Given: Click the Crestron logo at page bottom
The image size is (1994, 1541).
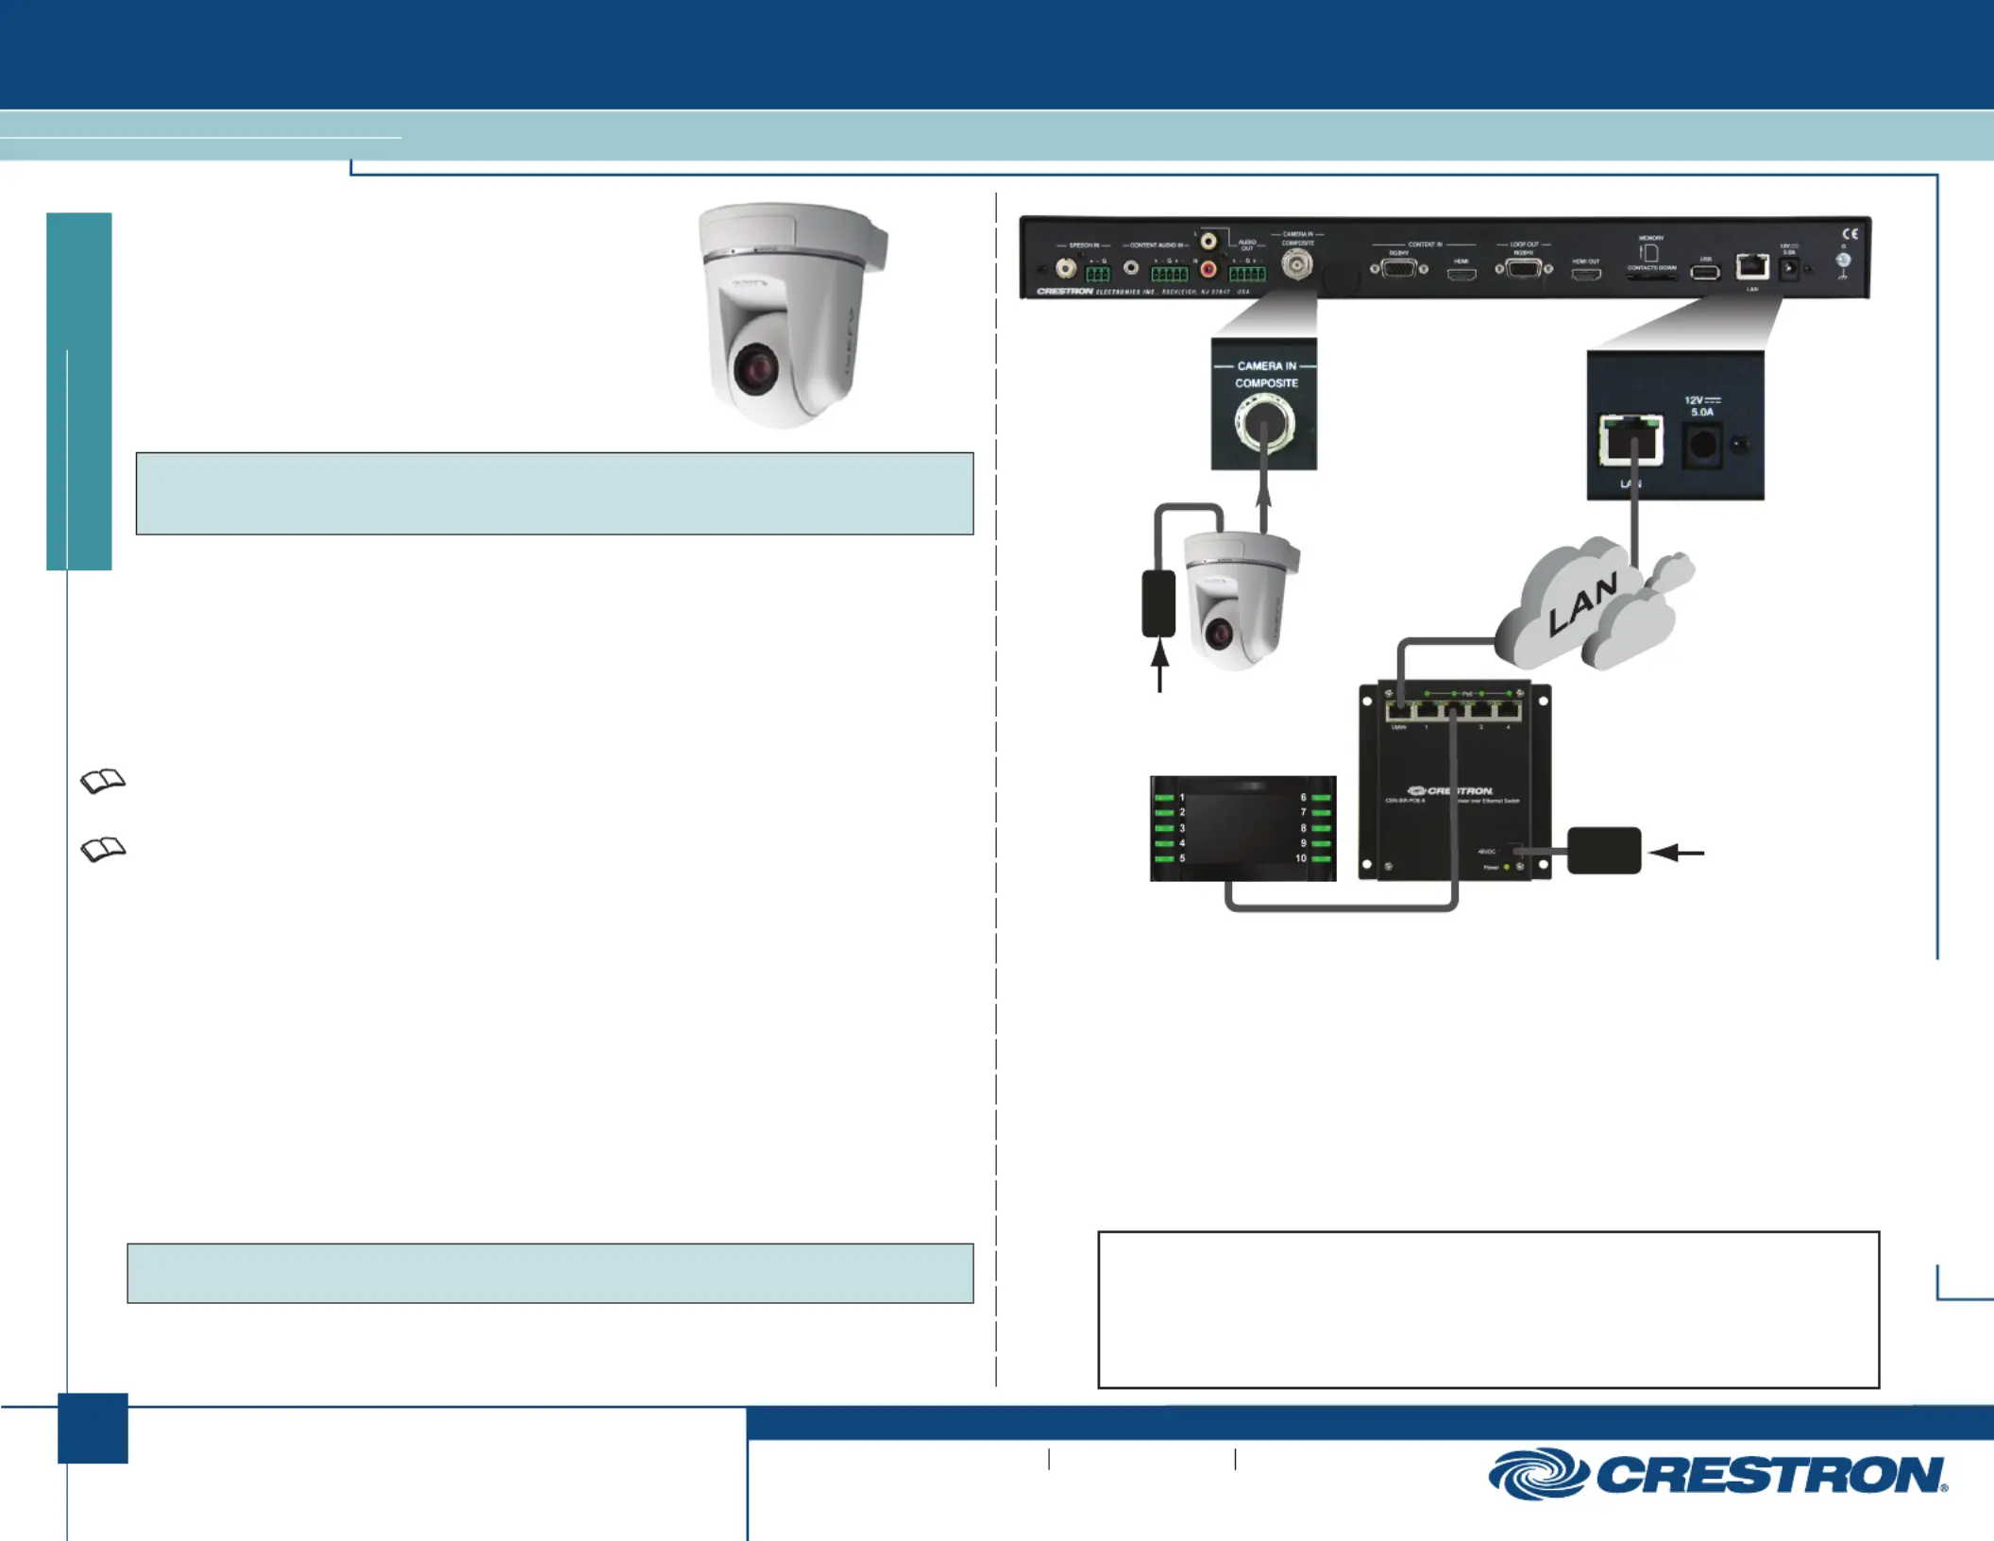Looking at the screenshot, I should pyautogui.click(x=1717, y=1474).
